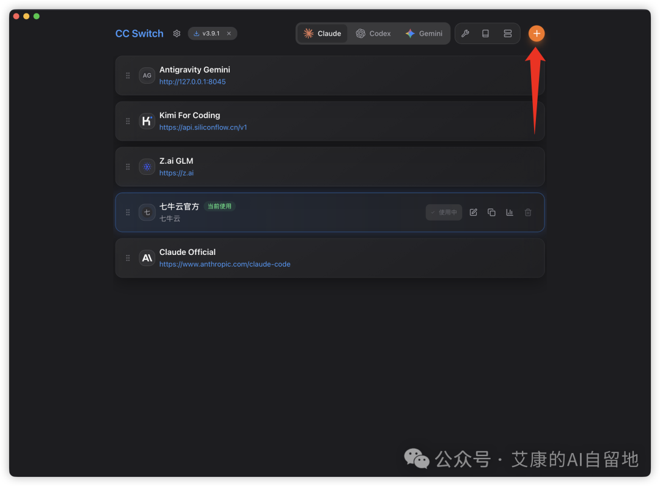
Task: Open the settings gear next to CC Switch
Action: point(177,34)
